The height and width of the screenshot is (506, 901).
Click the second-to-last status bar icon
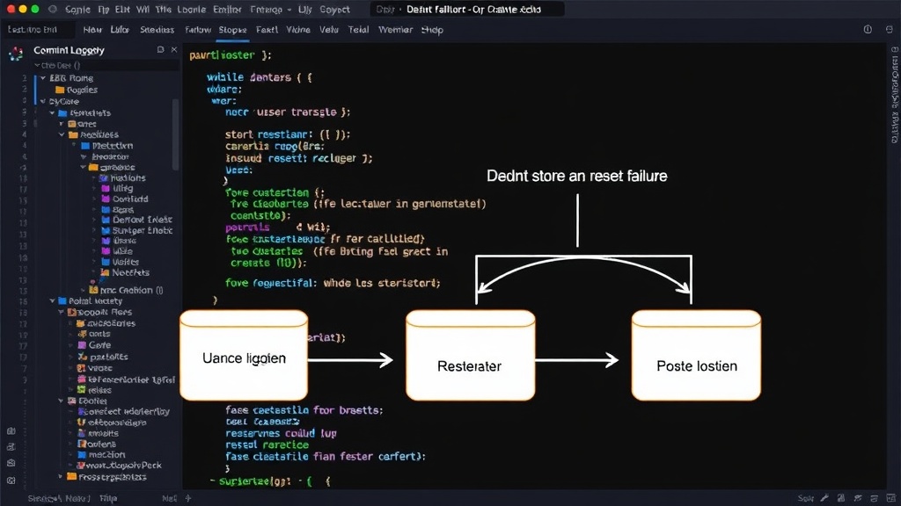coord(874,498)
